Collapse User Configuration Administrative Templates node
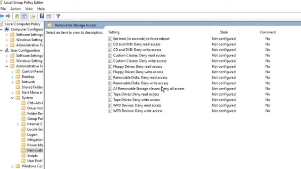The width and height of the screenshot is (301, 169). [7, 66]
